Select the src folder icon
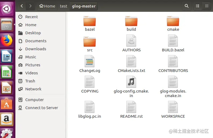 90,42
